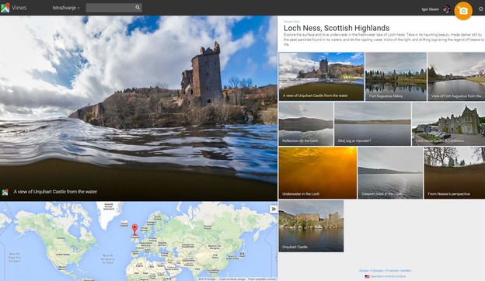The width and height of the screenshot is (485, 281).
Task: Select the "View of Fort Augustus from the..." thumbnail
Action: [456, 77]
